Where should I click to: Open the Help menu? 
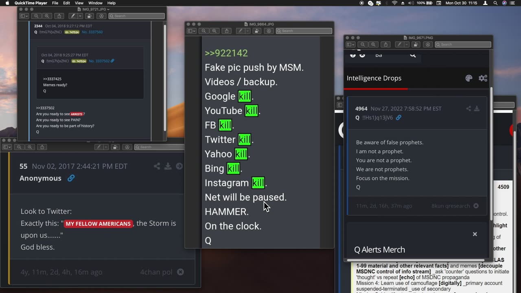[111, 3]
